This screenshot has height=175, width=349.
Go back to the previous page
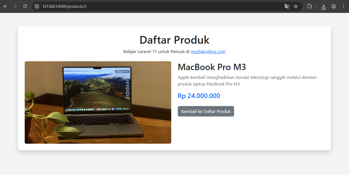coord(5,6)
